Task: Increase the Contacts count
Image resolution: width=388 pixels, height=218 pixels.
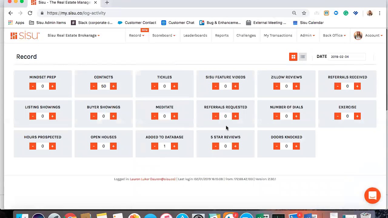Action: (113, 86)
